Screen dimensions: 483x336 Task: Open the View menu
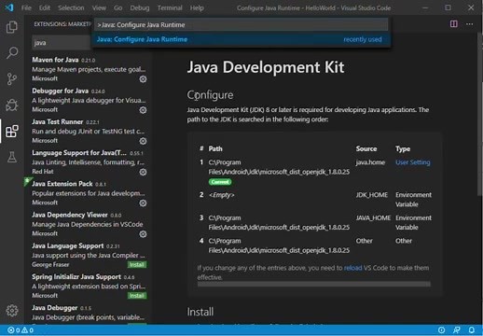pyautogui.click(x=99, y=7)
